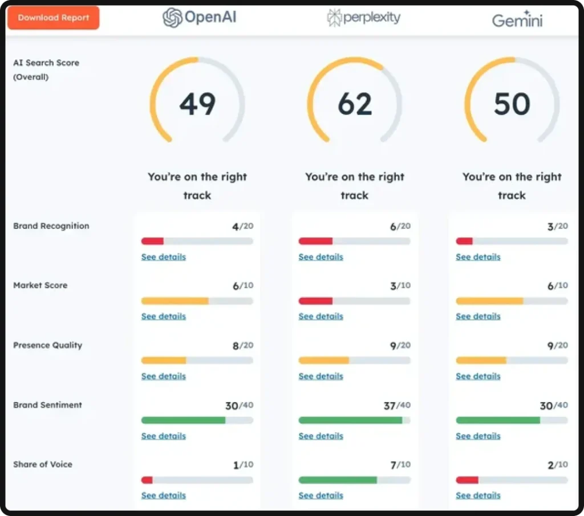Click Perplexity's overall score gauge of 62
584x516 pixels.
354,104
